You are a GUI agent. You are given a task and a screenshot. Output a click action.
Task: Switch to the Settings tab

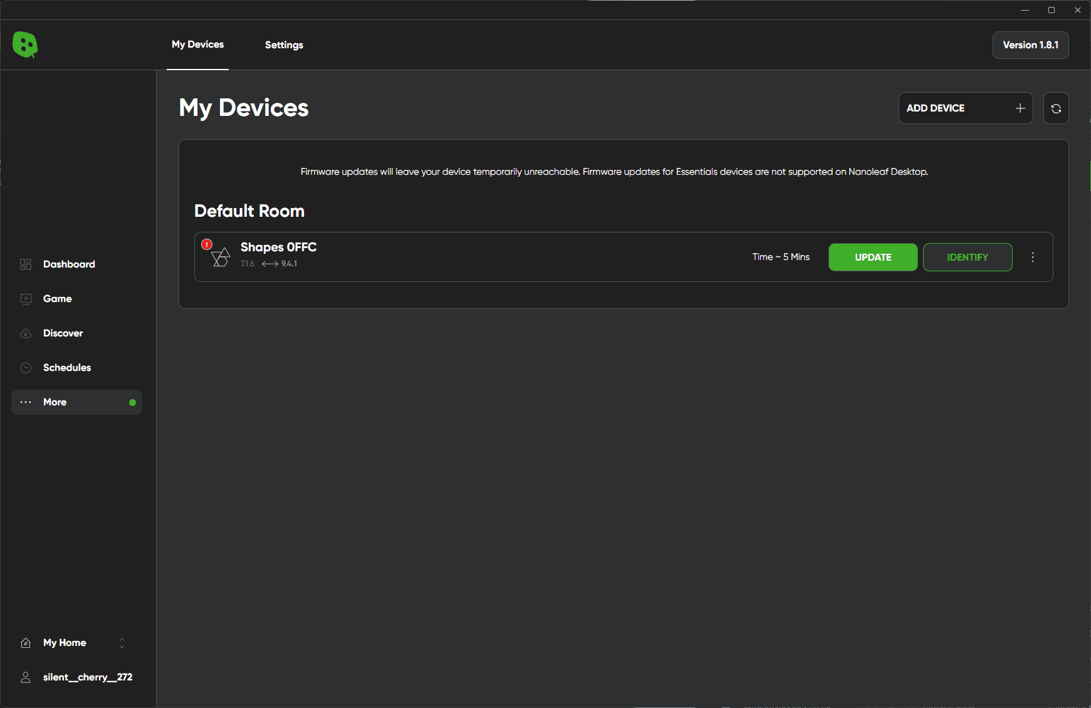(284, 45)
